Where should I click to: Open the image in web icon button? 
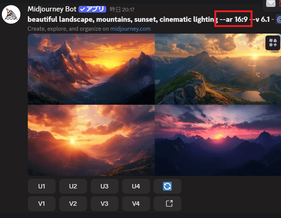[x=167, y=204]
